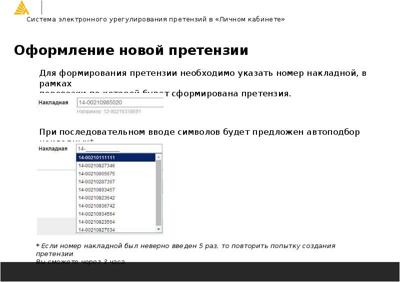Choose 14-00210893457 from suggestions
The width and height of the screenshot is (400, 282).
tap(116, 190)
